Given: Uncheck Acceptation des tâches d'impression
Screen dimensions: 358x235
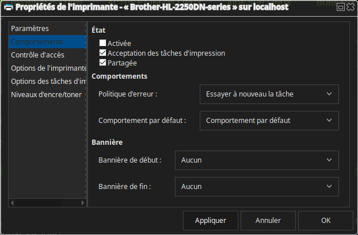Looking at the screenshot, I should point(102,53).
